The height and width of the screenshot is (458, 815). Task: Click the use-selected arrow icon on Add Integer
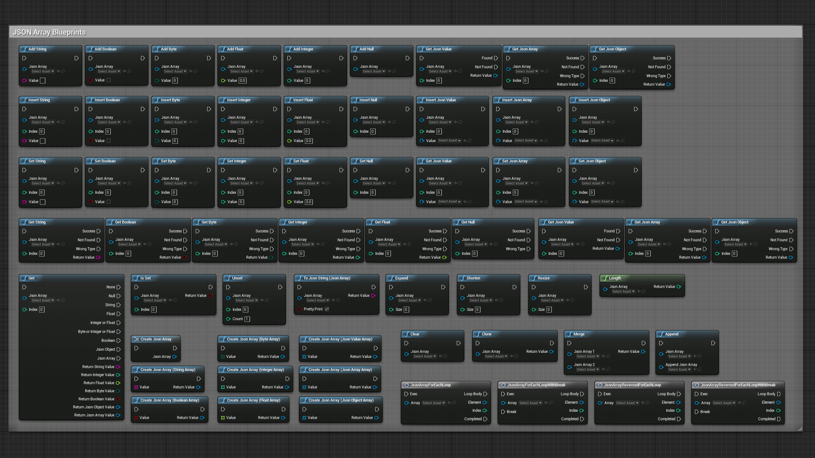323,71
